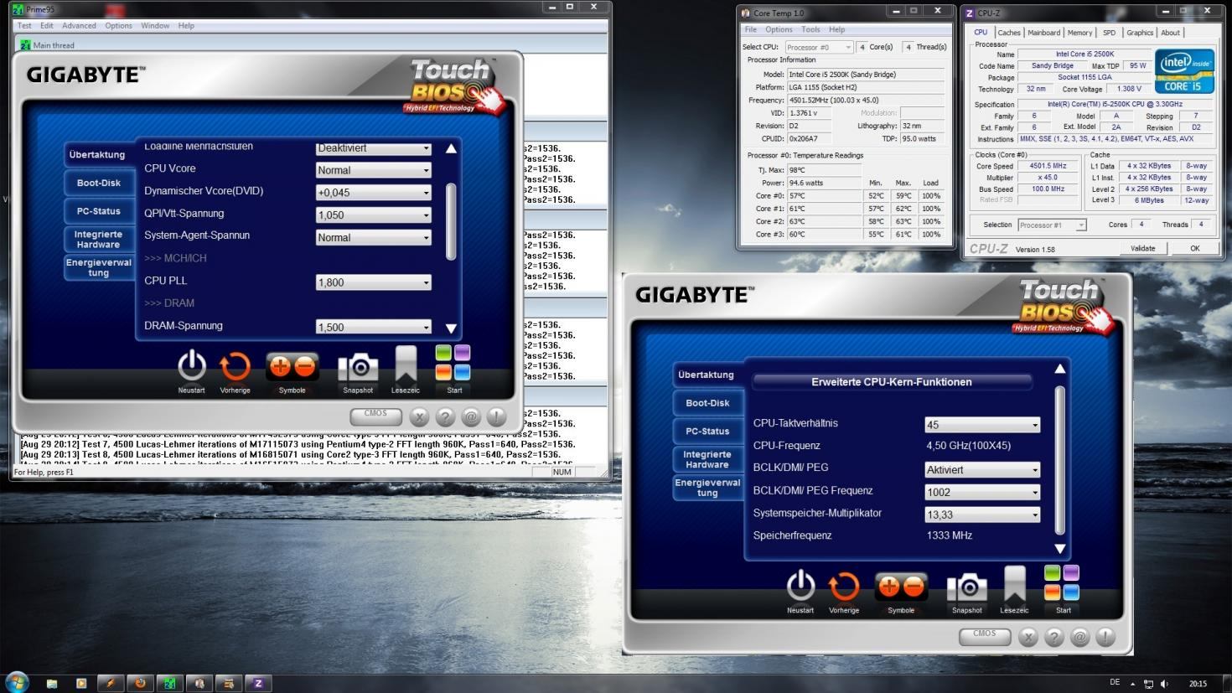Viewport: 1232px width, 693px height.
Task: Open CPU-Taktverhältnis dropdown showing 45
Action: click(982, 425)
